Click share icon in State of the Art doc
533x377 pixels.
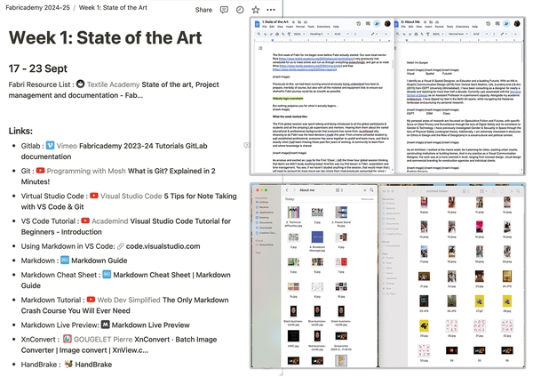377,23
